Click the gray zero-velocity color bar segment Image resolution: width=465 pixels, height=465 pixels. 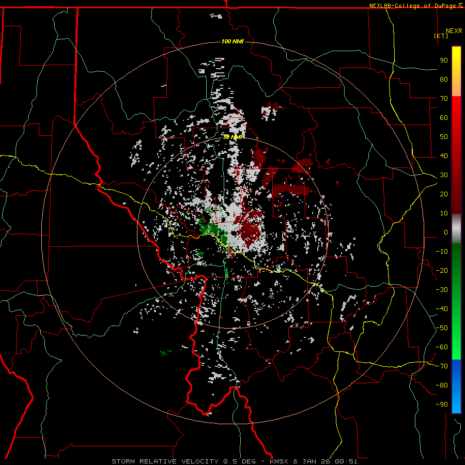(x=456, y=228)
